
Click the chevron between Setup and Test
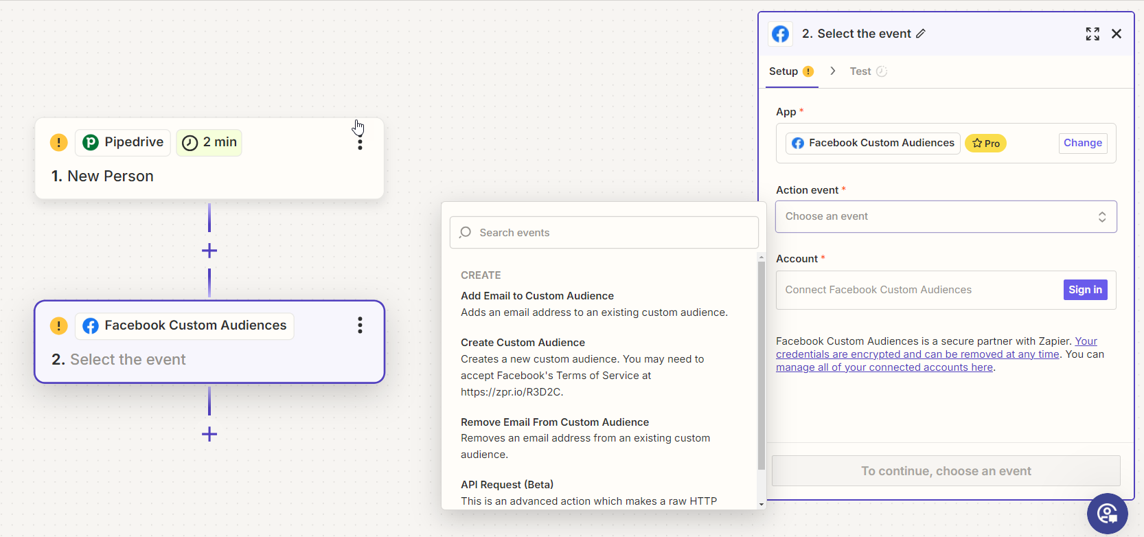click(832, 71)
